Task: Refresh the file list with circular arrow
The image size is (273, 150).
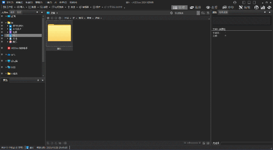Action: pyautogui.click(x=171, y=13)
